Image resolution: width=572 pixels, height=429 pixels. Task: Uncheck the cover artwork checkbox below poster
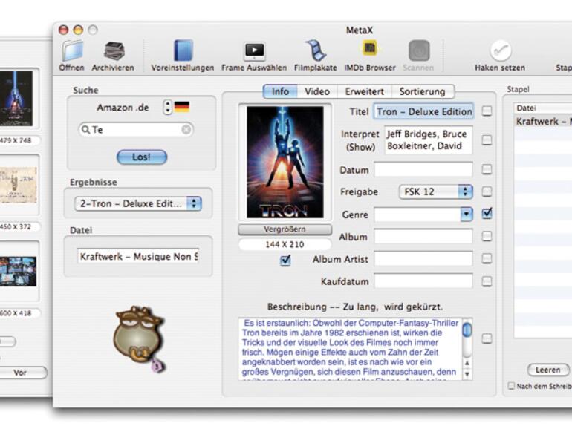click(285, 261)
